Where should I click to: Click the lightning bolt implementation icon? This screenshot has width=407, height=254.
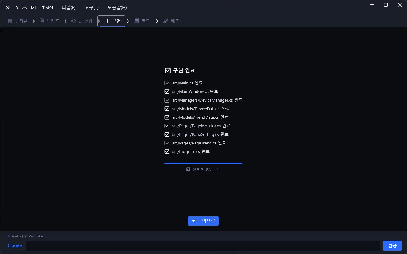tap(107, 21)
